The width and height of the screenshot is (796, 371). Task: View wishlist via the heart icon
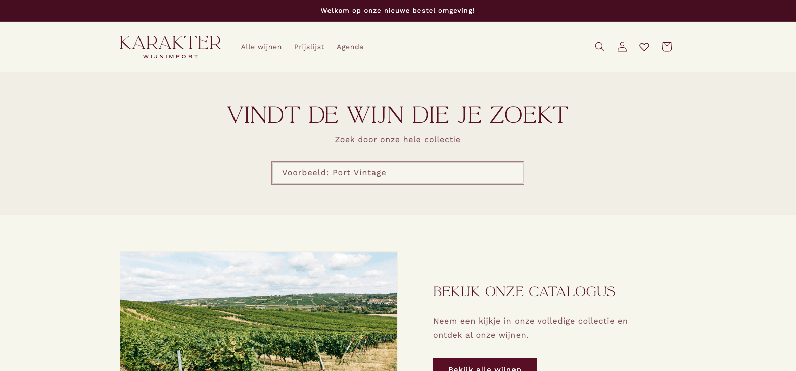coord(644,47)
